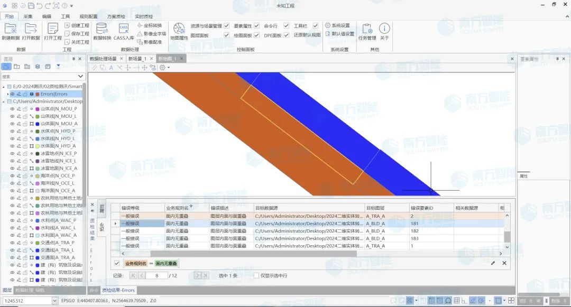Click the save icon in quick access bar

(x=31, y=5)
